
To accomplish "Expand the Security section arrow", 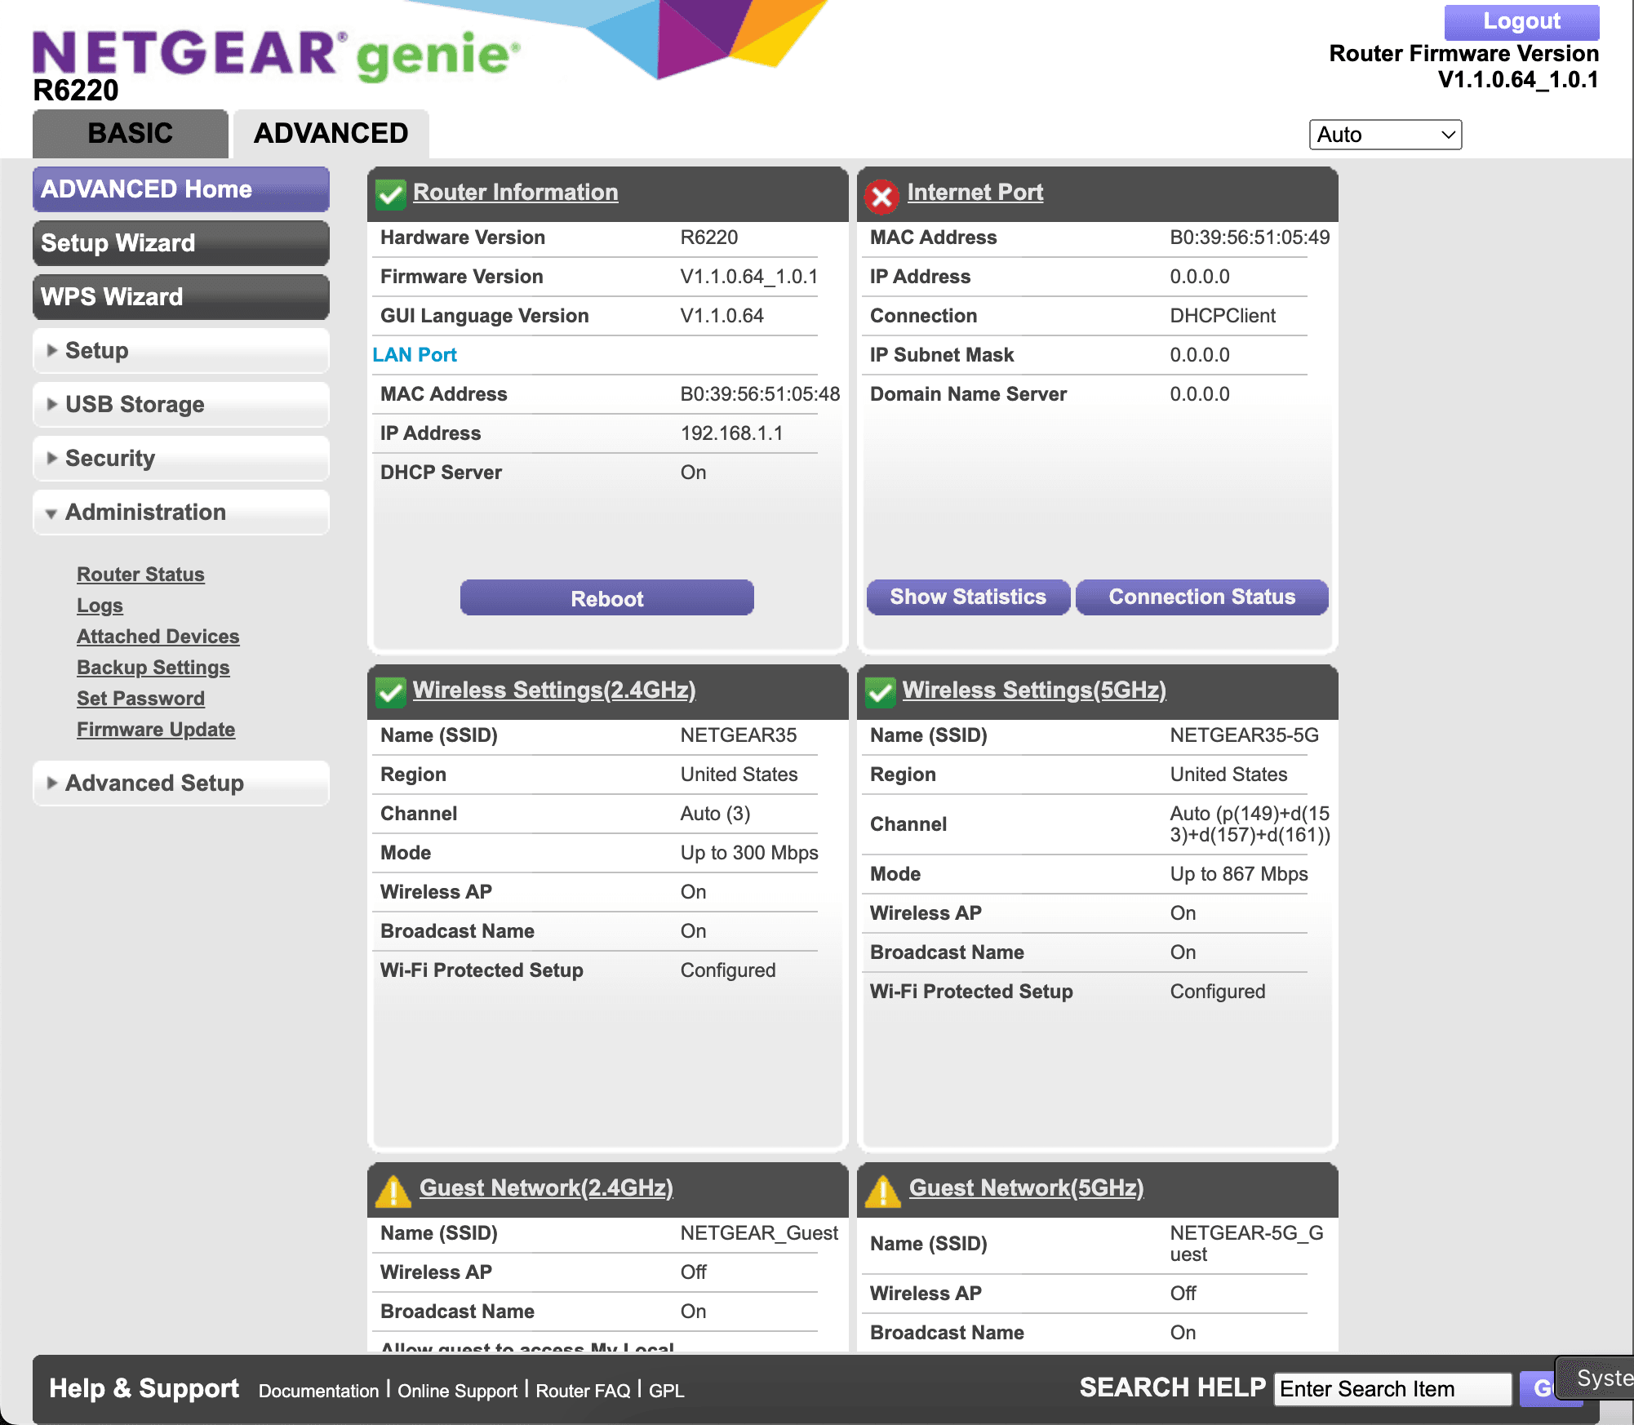I will 52,458.
